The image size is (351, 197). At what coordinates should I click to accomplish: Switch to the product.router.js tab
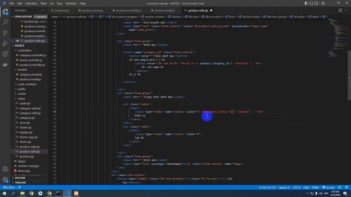pos(90,10)
